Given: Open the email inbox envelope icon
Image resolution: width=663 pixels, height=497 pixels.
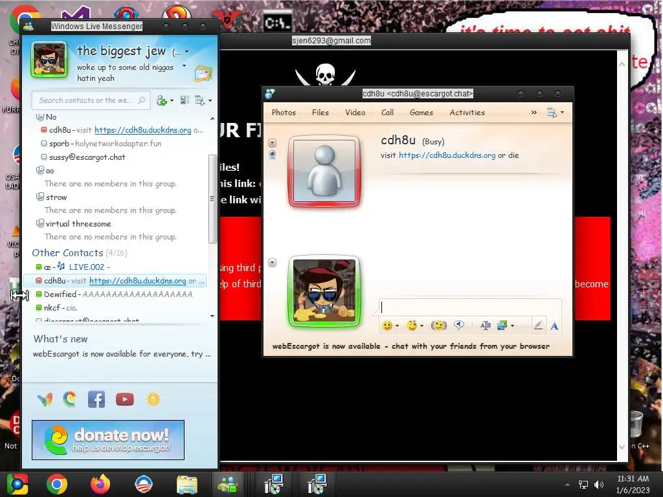Looking at the screenshot, I should tap(203, 74).
